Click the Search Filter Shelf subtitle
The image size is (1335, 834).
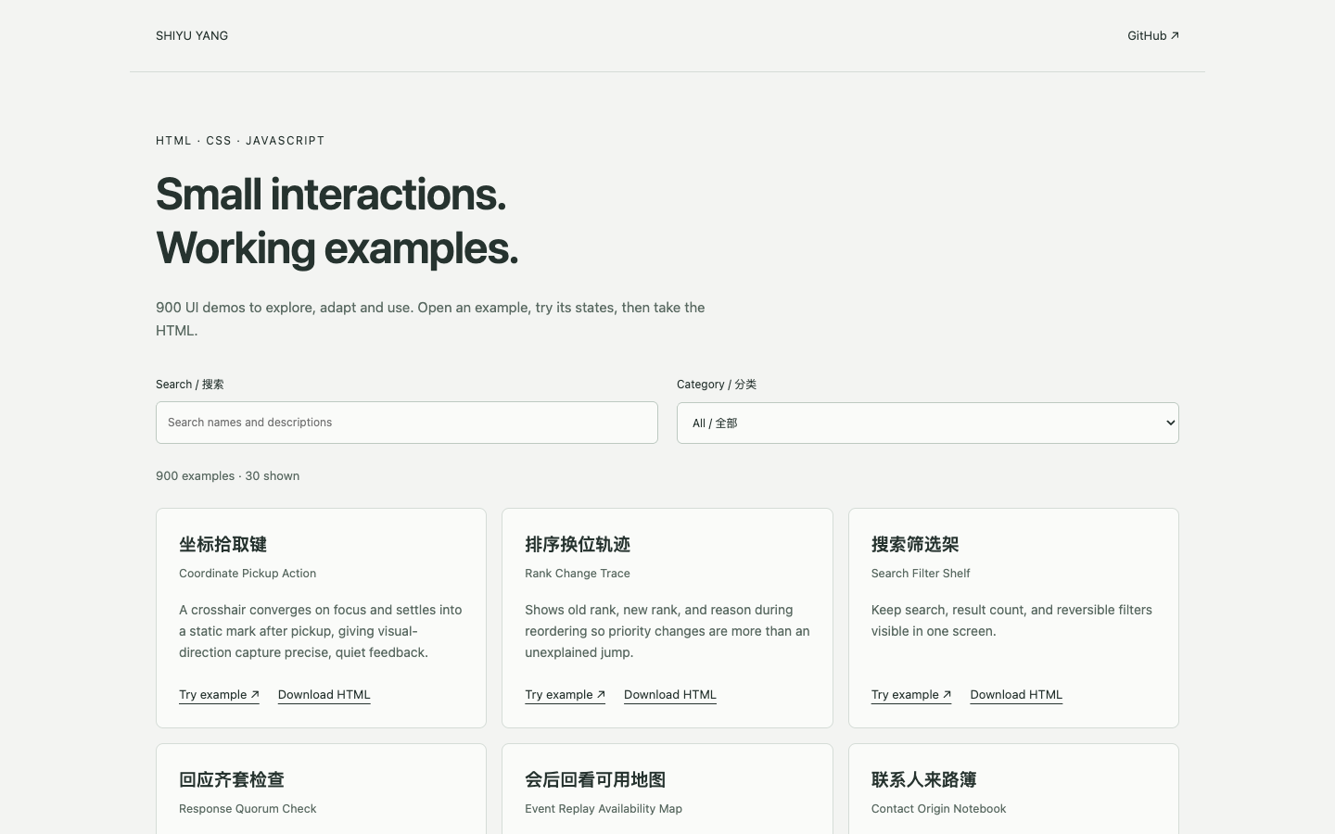921,574
